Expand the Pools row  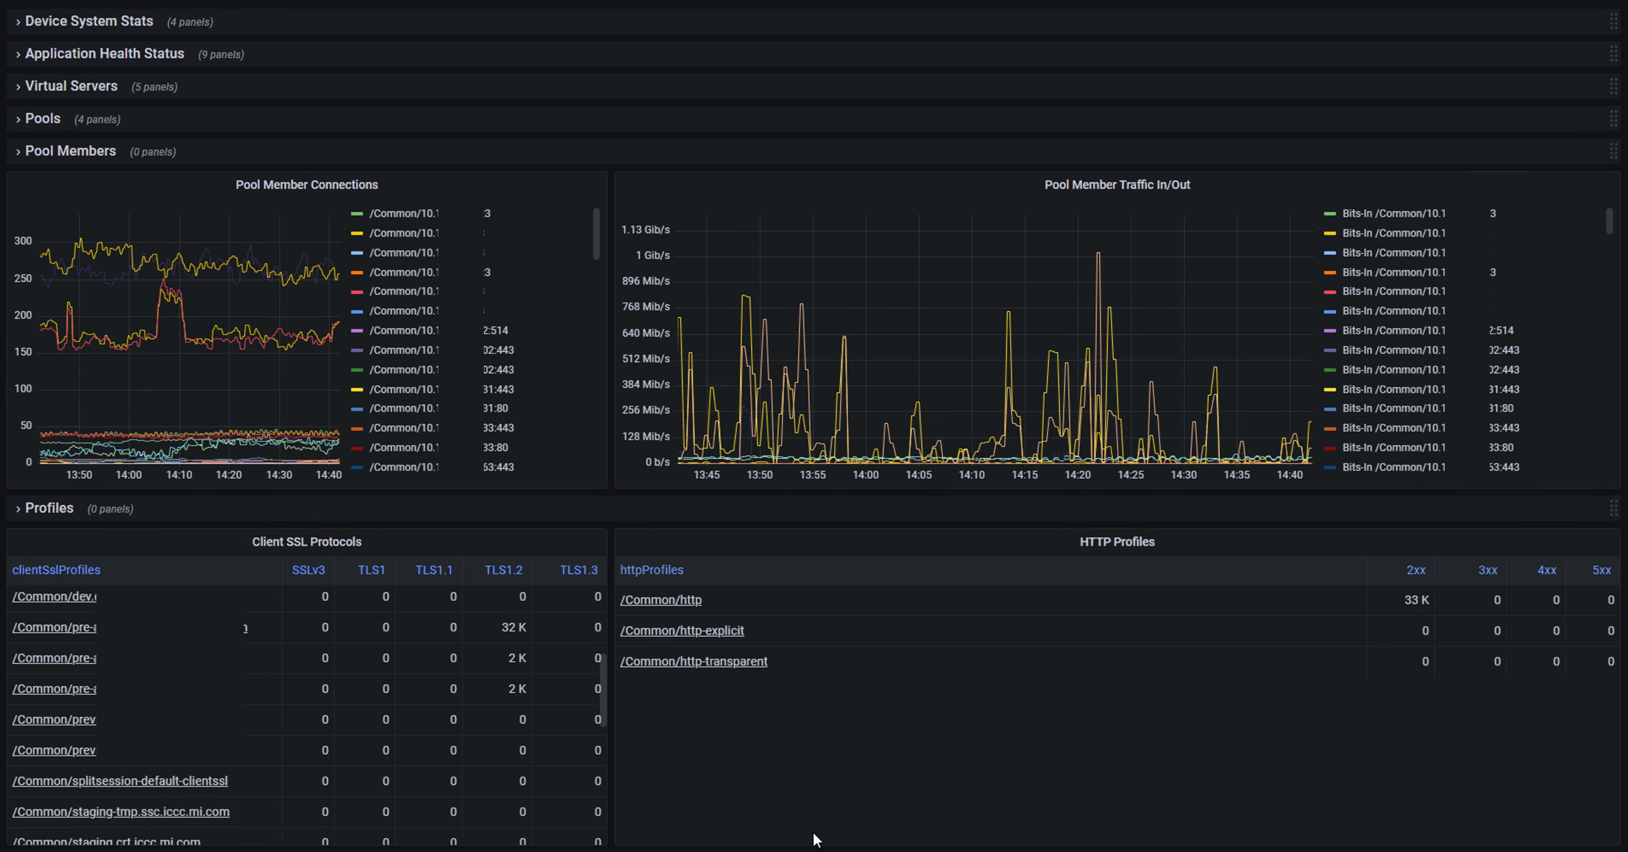click(42, 119)
